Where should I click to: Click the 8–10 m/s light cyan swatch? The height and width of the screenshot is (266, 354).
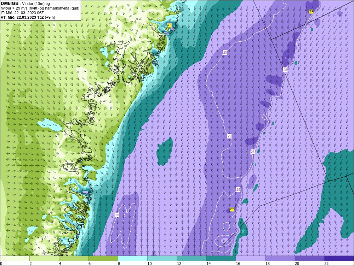pyautogui.click(x=133, y=258)
